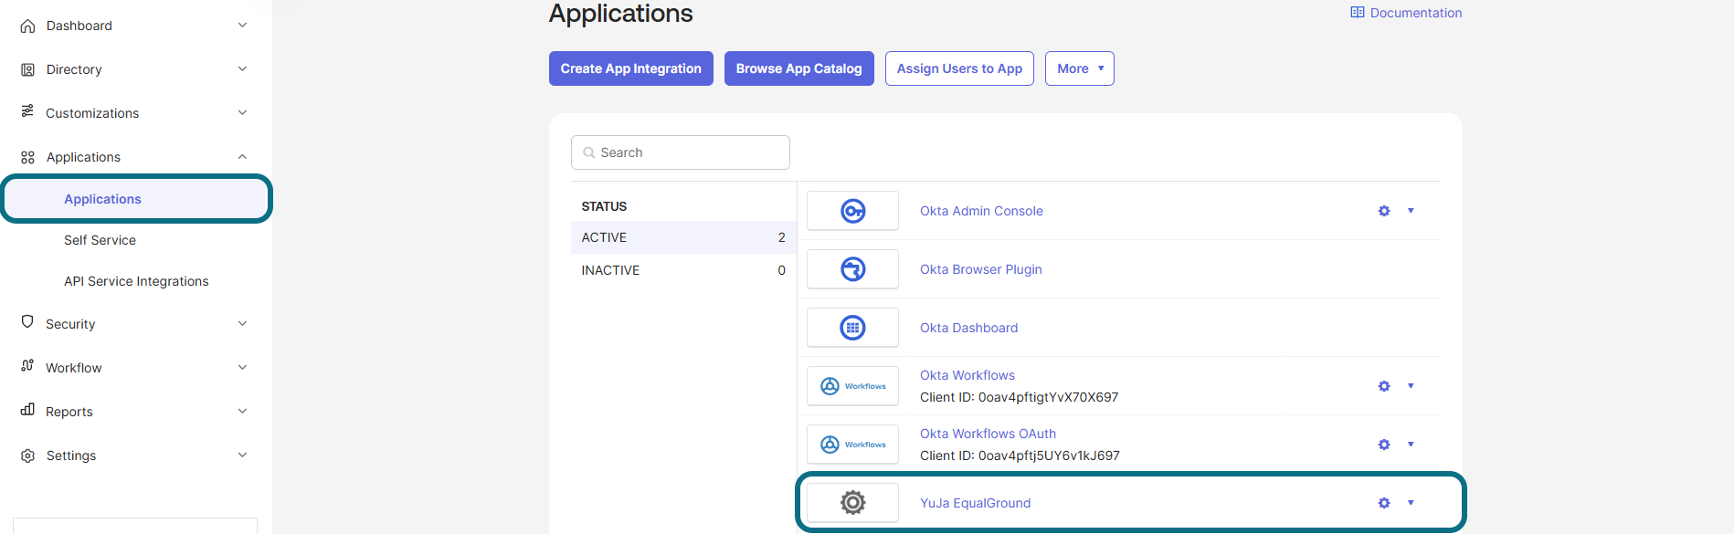The width and height of the screenshot is (1734, 534).
Task: Open Okta Workflows OAuth link
Action: (988, 434)
